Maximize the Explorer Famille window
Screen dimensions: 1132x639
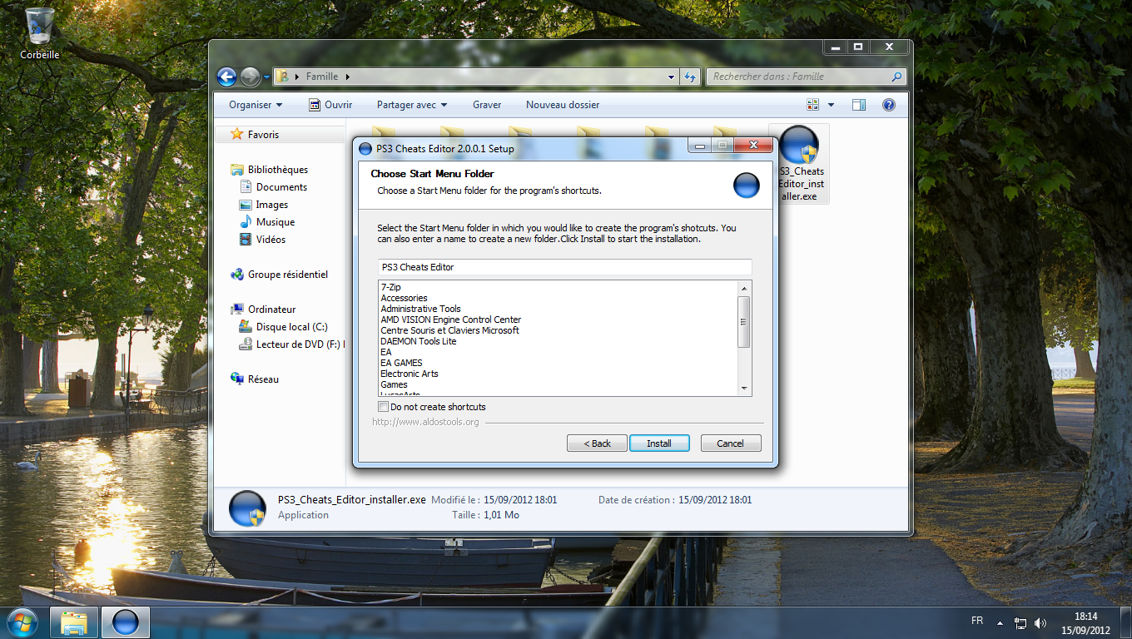[x=858, y=47]
